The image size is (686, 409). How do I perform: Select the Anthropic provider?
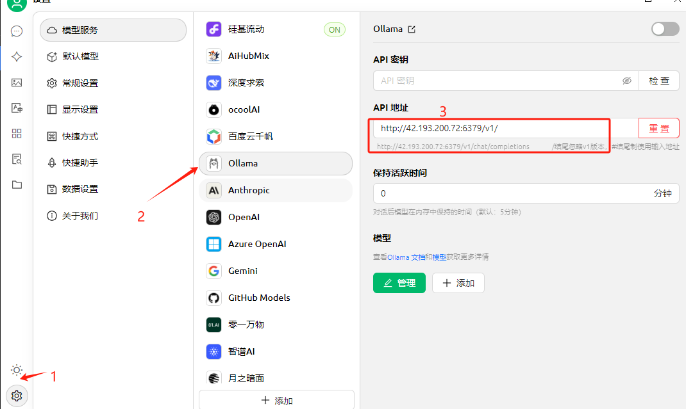pos(276,191)
